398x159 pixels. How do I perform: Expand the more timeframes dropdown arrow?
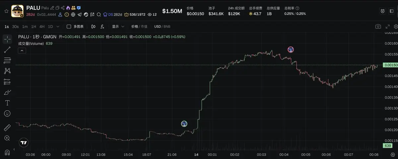pos(58,26)
